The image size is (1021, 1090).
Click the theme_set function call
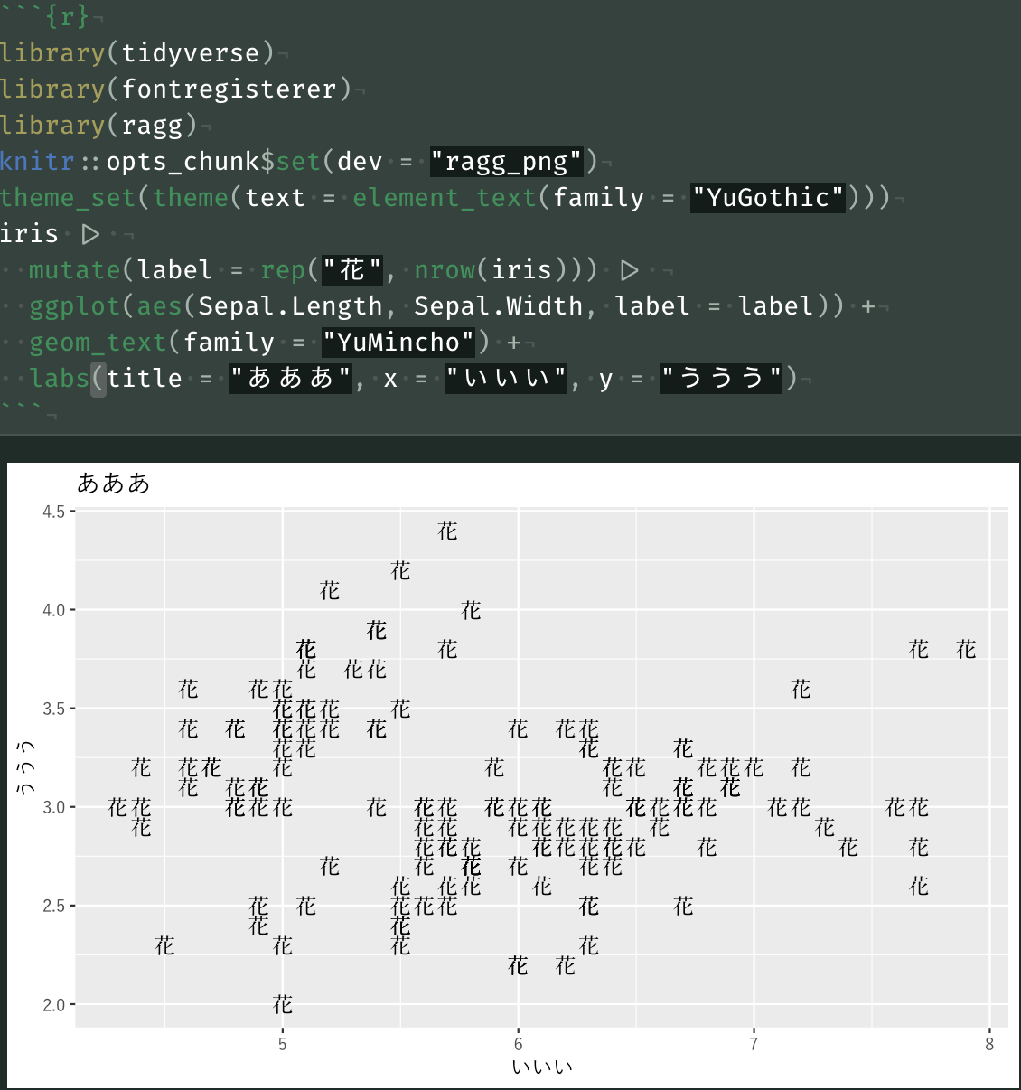(x=69, y=197)
